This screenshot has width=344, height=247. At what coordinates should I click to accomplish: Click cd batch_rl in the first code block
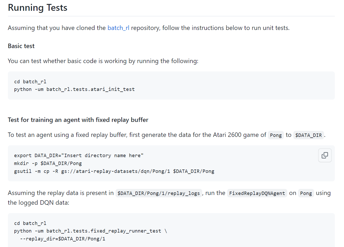[x=30, y=82]
